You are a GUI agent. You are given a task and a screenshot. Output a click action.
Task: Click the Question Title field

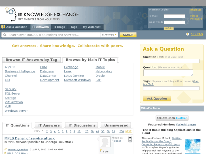pyautogui.click(x=171, y=61)
